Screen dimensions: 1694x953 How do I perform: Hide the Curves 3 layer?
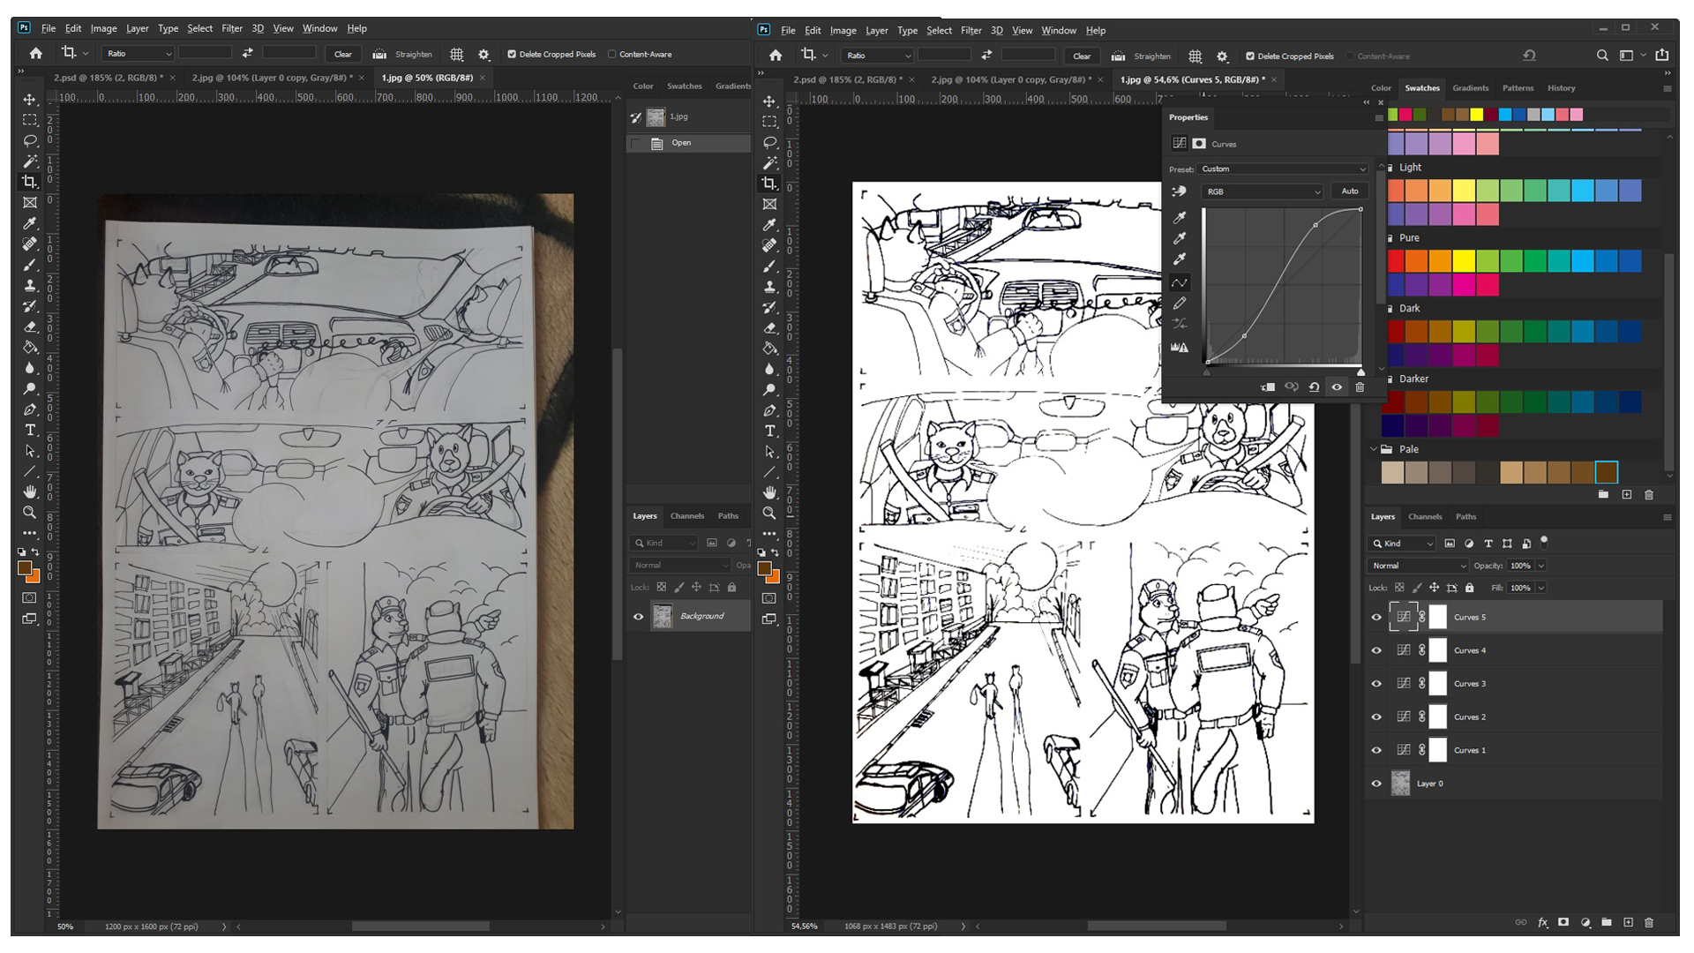(x=1376, y=684)
